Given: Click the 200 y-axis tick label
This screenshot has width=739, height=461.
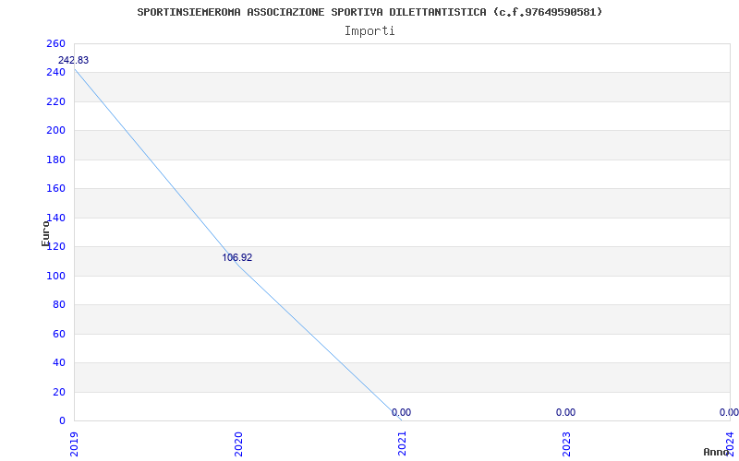Looking at the screenshot, I should coord(55,130).
